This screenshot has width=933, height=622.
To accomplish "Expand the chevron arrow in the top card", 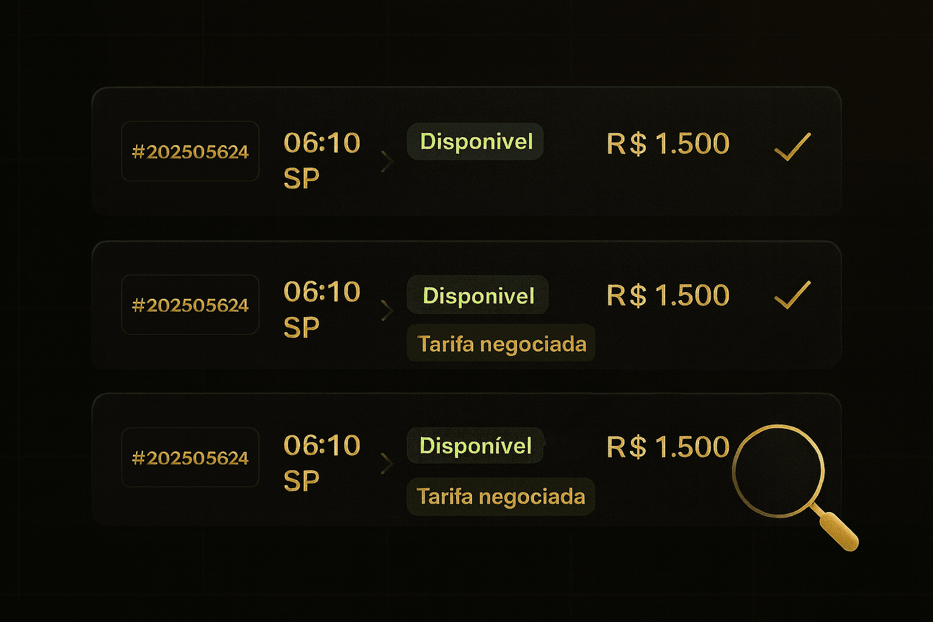I will click(x=387, y=161).
